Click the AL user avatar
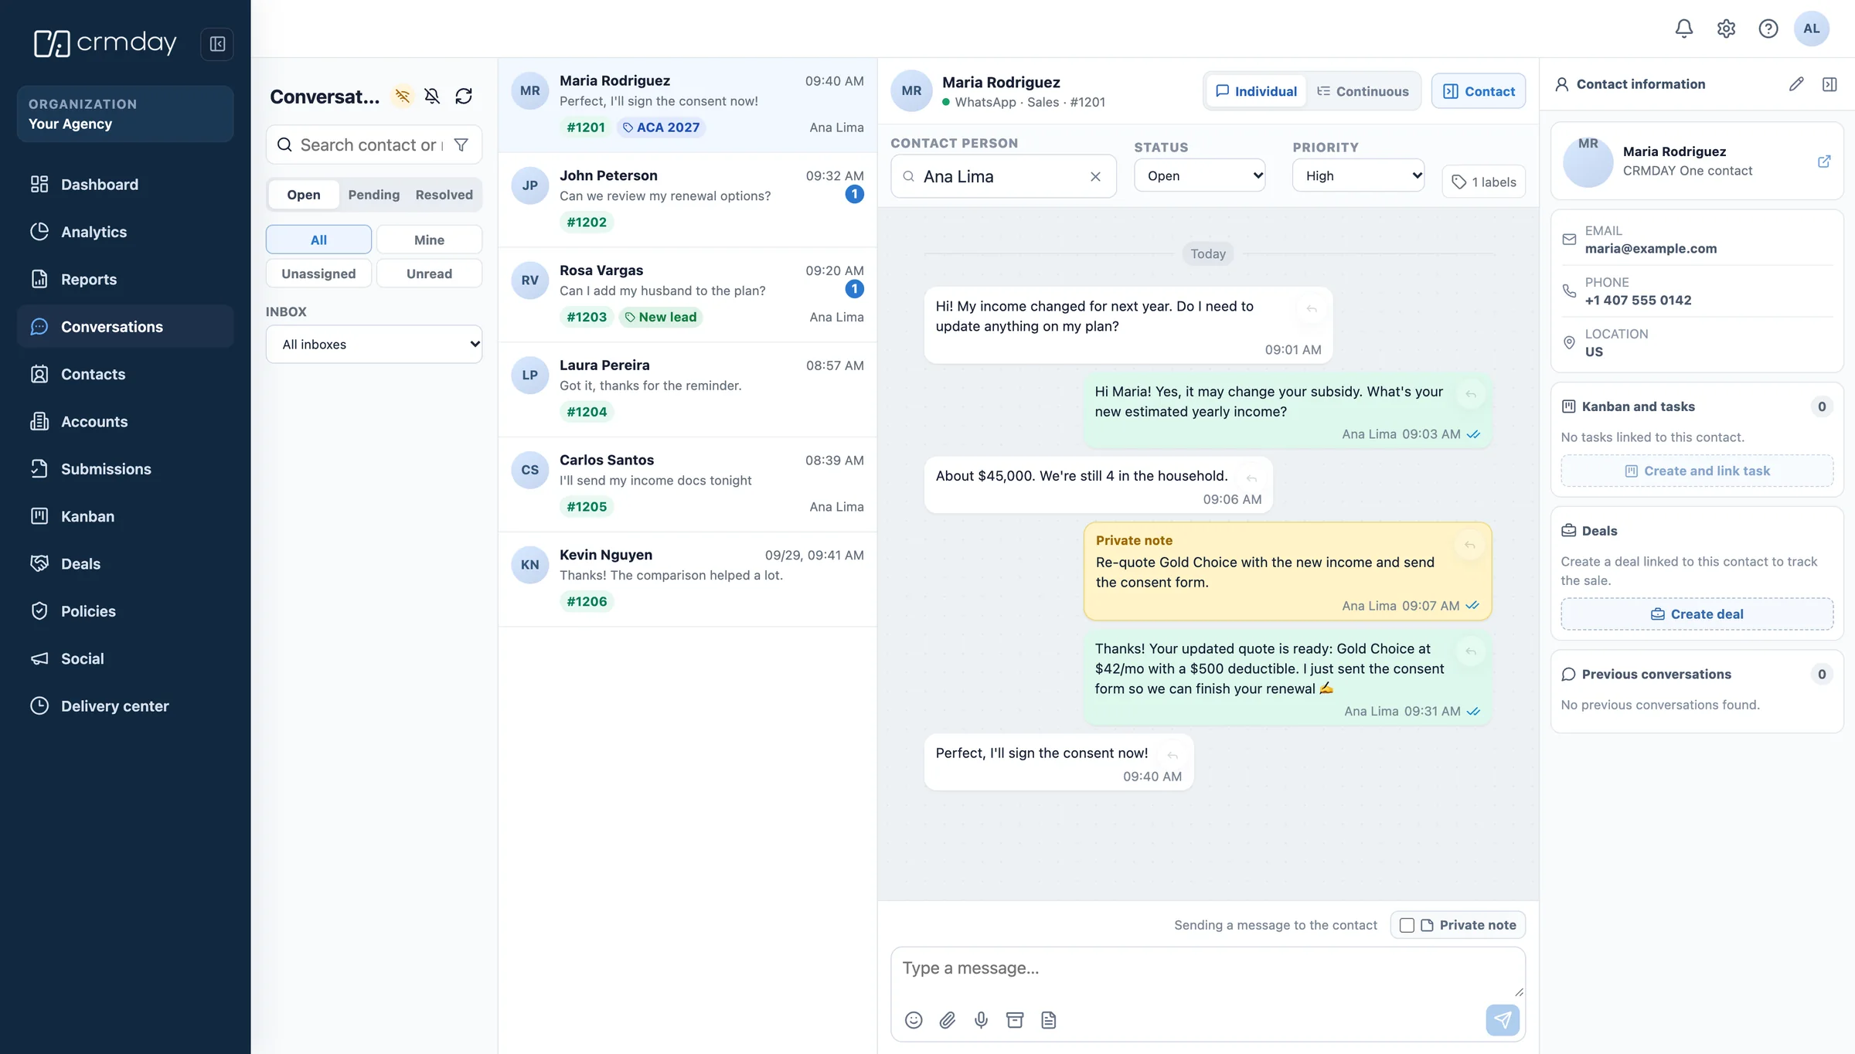The image size is (1855, 1054). (x=1812, y=29)
